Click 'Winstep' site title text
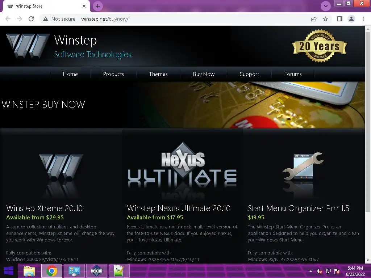 click(x=75, y=40)
